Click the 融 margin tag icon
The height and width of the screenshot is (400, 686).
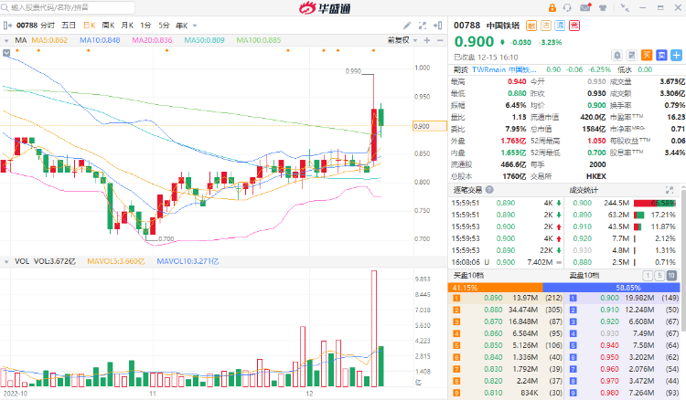531,26
